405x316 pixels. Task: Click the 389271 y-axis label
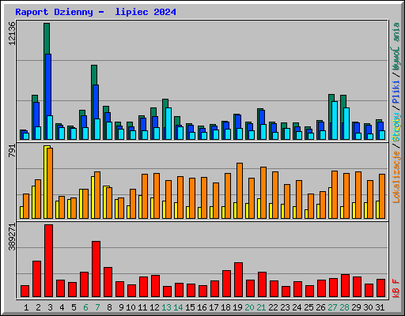coord(12,237)
